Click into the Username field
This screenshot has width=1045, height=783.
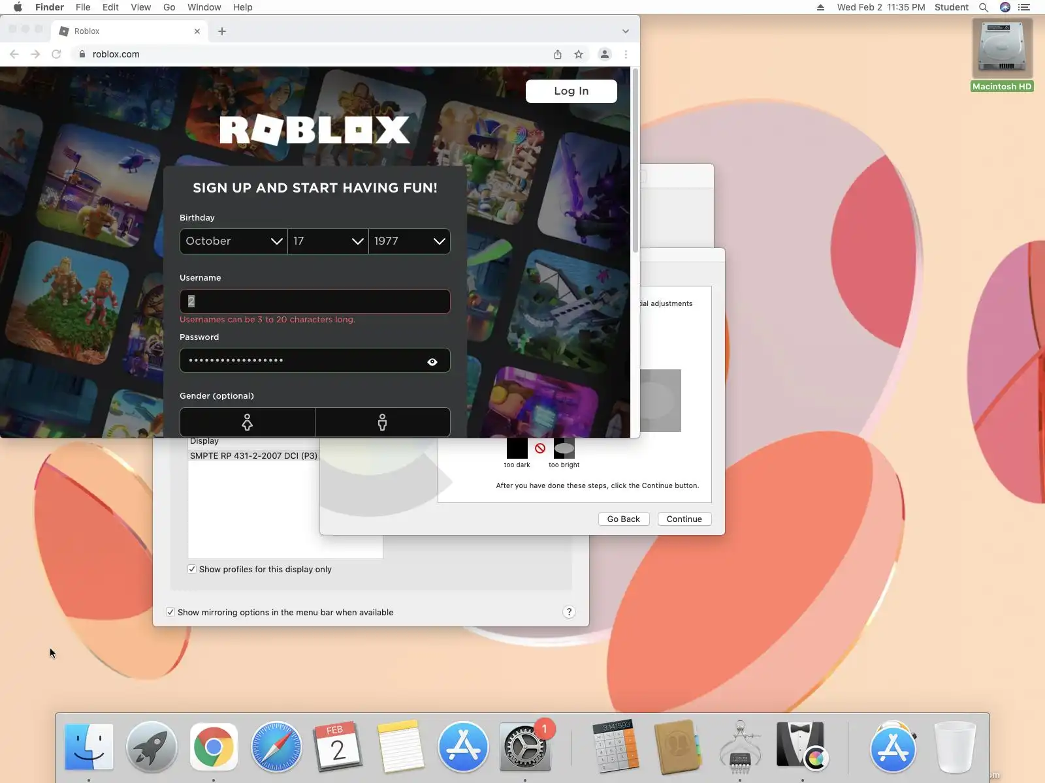(x=315, y=301)
